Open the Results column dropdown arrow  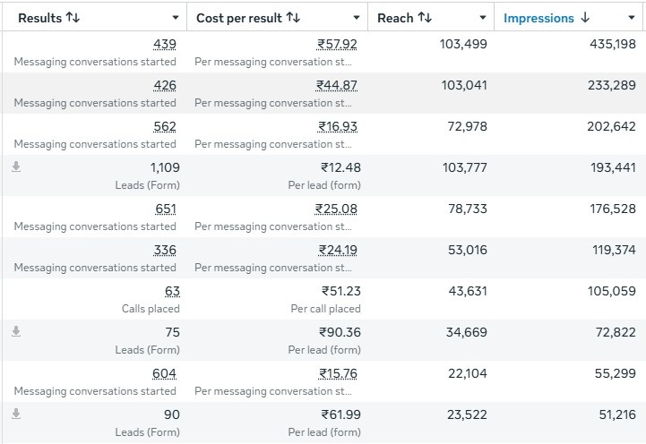coord(175,19)
